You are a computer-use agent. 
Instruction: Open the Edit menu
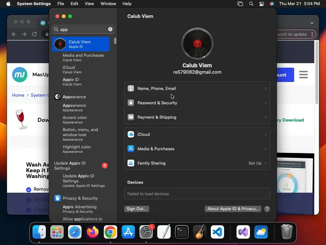(x=74, y=4)
